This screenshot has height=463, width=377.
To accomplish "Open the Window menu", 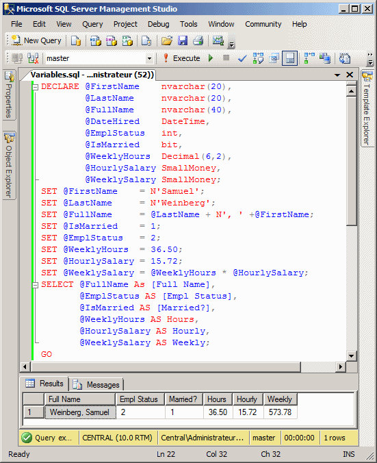I will [x=221, y=24].
